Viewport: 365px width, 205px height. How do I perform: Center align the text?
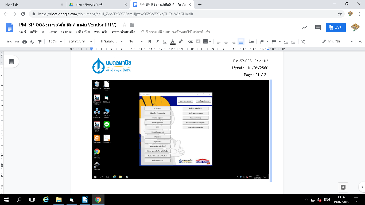pyautogui.click(x=226, y=42)
